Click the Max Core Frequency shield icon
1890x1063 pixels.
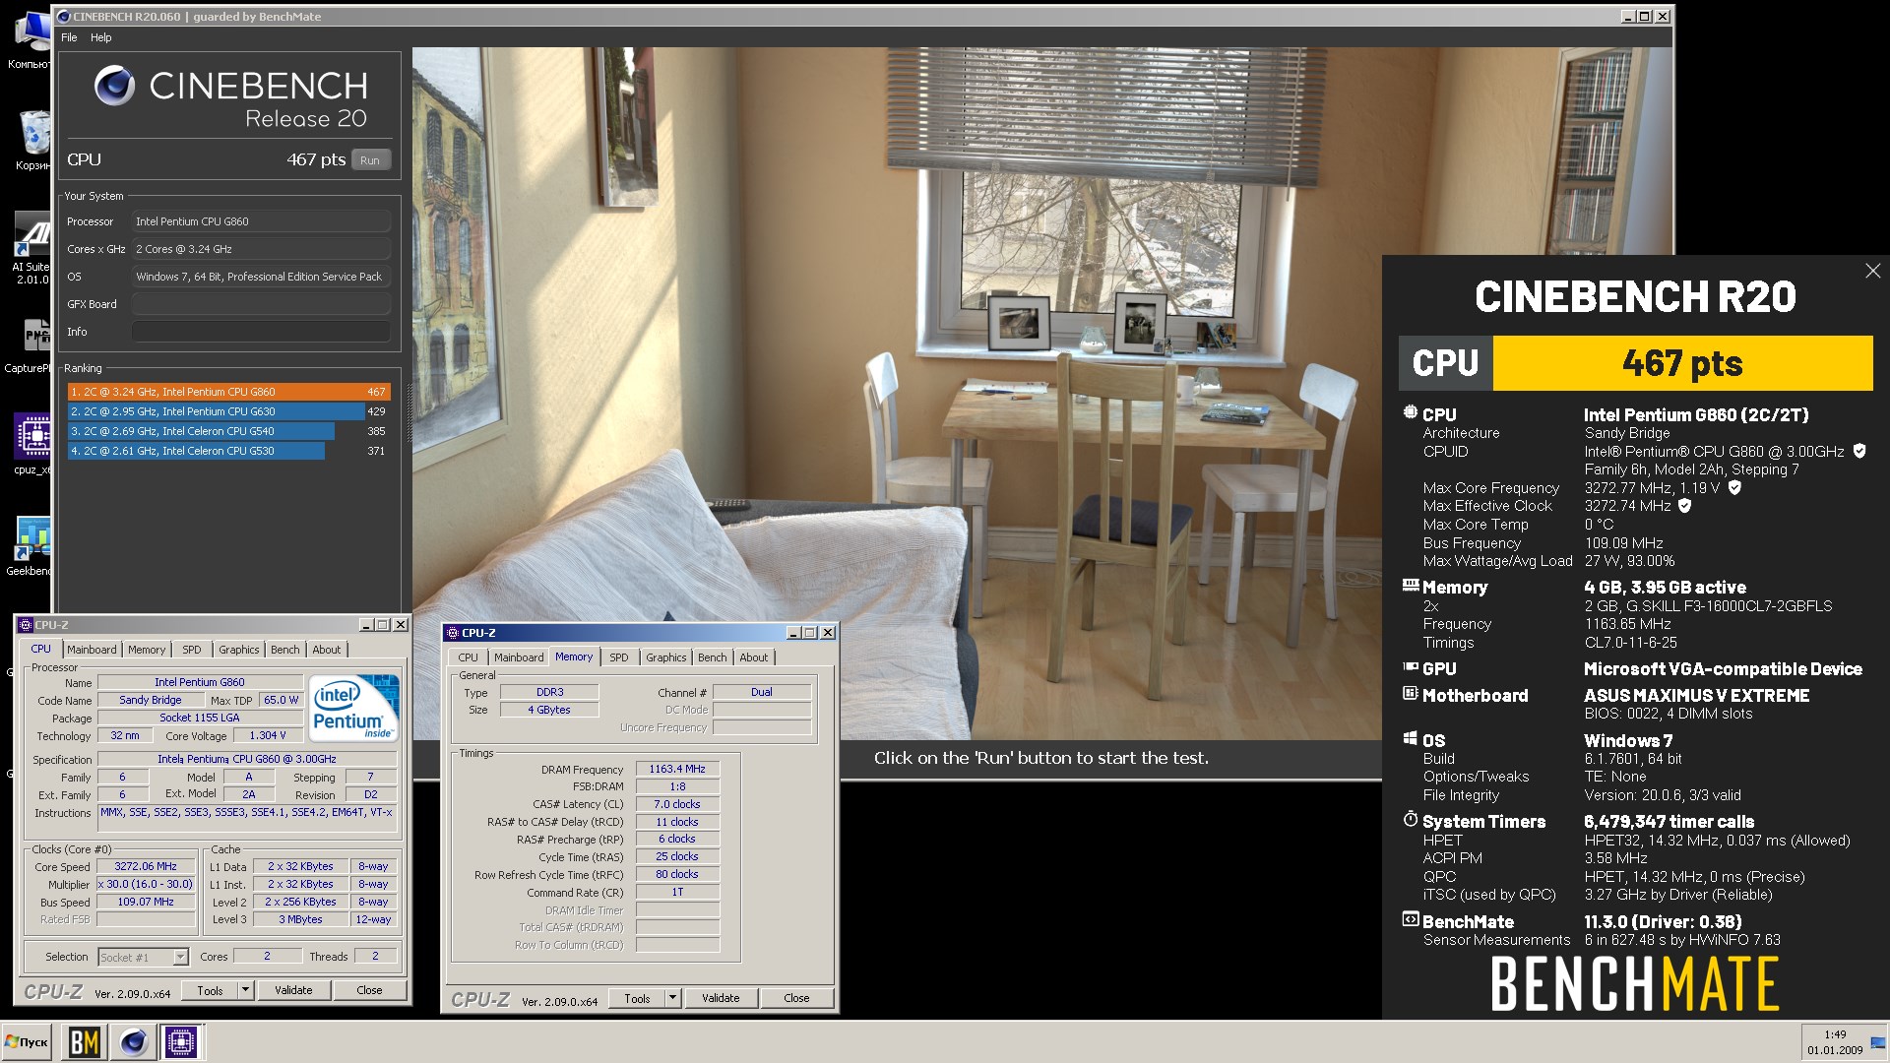pos(1734,487)
